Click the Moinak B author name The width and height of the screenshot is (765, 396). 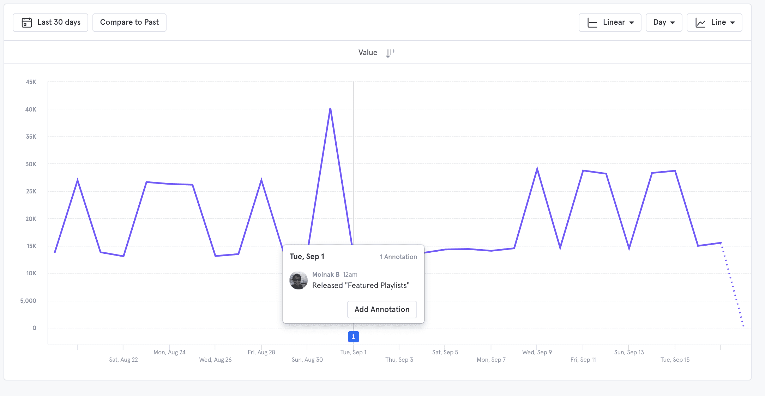pyautogui.click(x=326, y=275)
